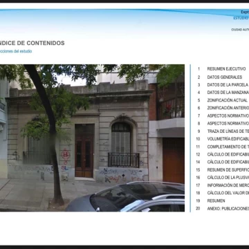
Task: Click the house facade photograph
Action: pos(92,138)
